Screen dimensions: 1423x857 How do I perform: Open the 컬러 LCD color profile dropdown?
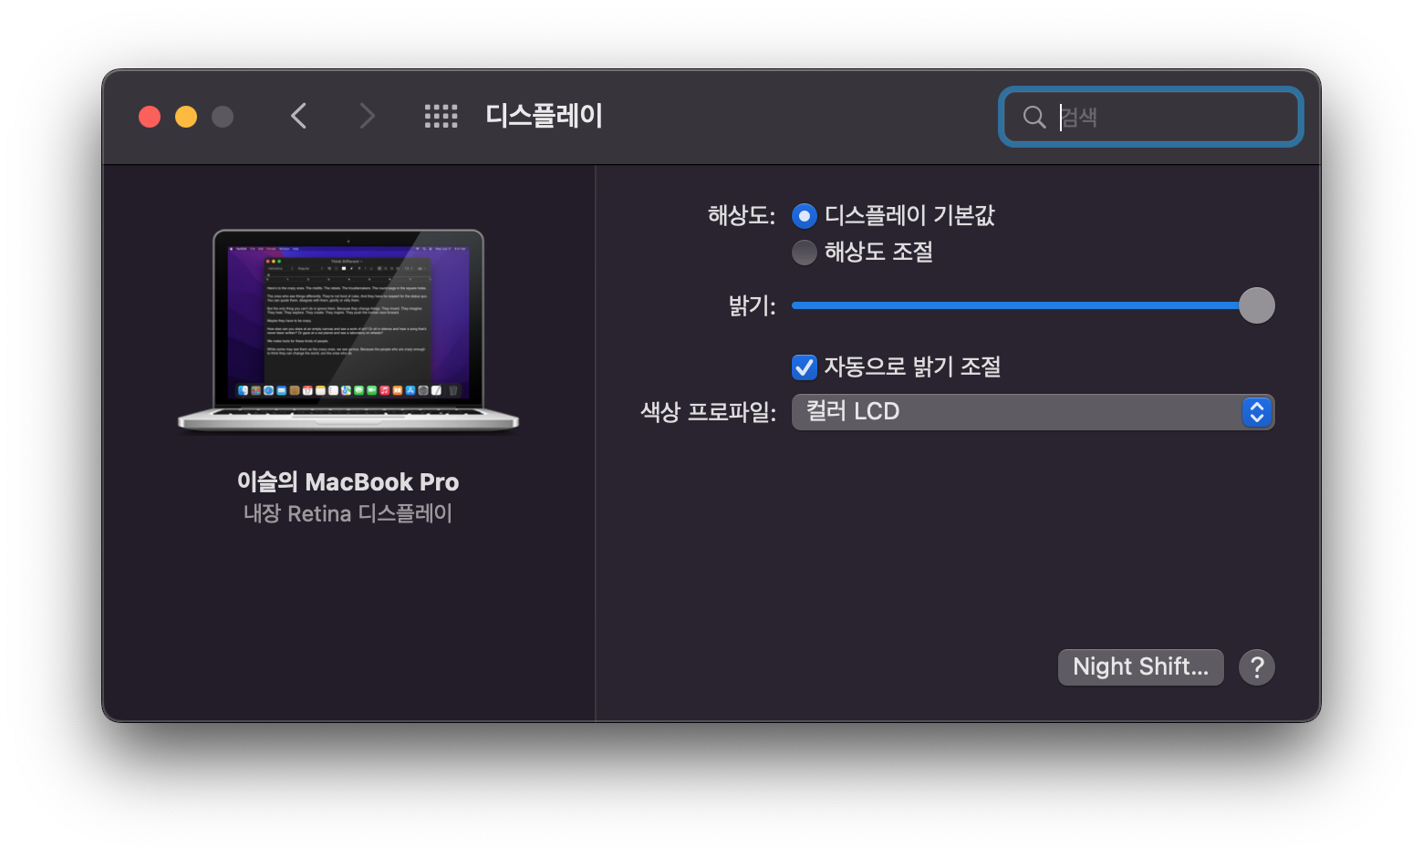pyautogui.click(x=1033, y=412)
